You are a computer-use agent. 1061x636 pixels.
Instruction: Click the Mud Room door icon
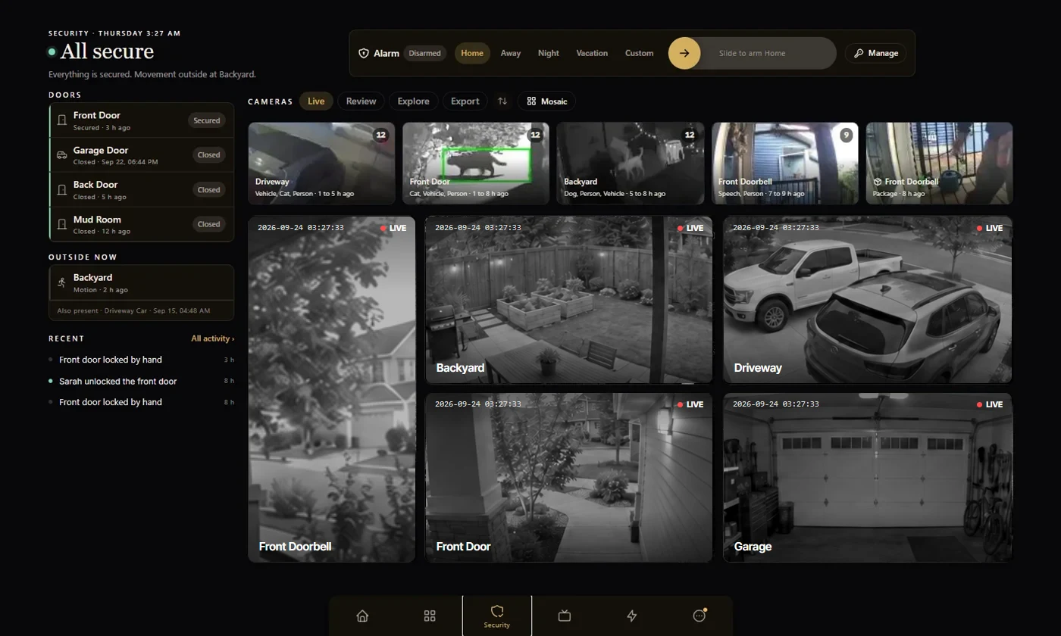coord(62,224)
